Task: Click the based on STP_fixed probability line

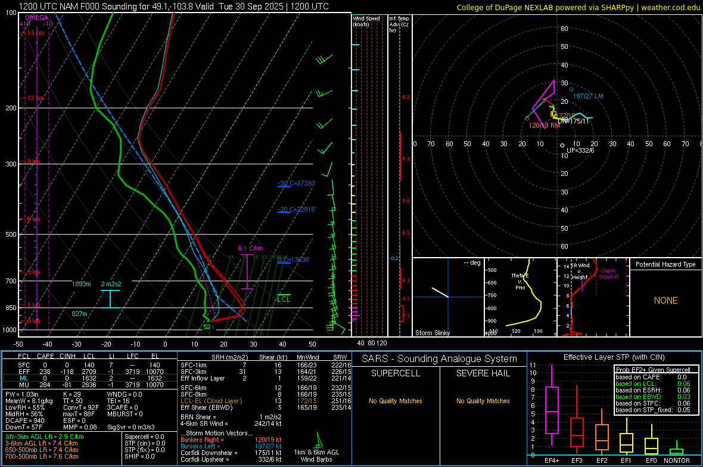Action: [x=653, y=410]
